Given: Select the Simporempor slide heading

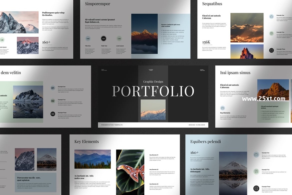Looking at the screenshot, I should (97, 4).
